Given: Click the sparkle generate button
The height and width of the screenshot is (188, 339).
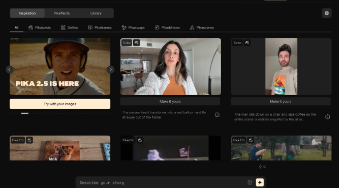Looking at the screenshot, I should pos(260,182).
